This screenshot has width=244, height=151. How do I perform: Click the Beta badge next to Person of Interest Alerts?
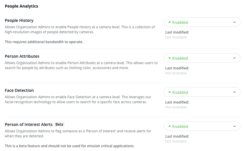pyautogui.click(x=59, y=124)
